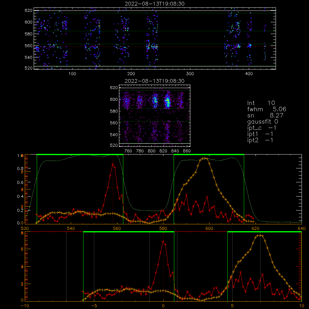Click x-axis label 760 in the middle image

coord(128,151)
